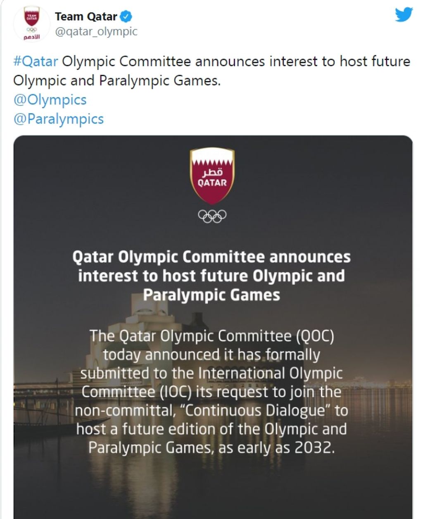423x519 pixels.
Task: Click the tweet text about hosting future Games
Action: 212,71
